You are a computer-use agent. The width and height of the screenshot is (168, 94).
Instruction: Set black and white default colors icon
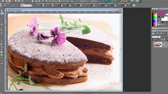159,22
